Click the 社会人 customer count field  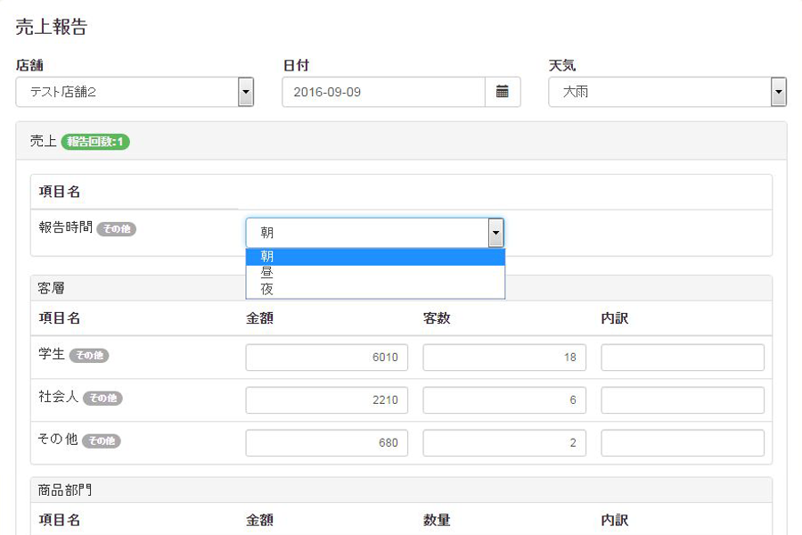point(504,400)
